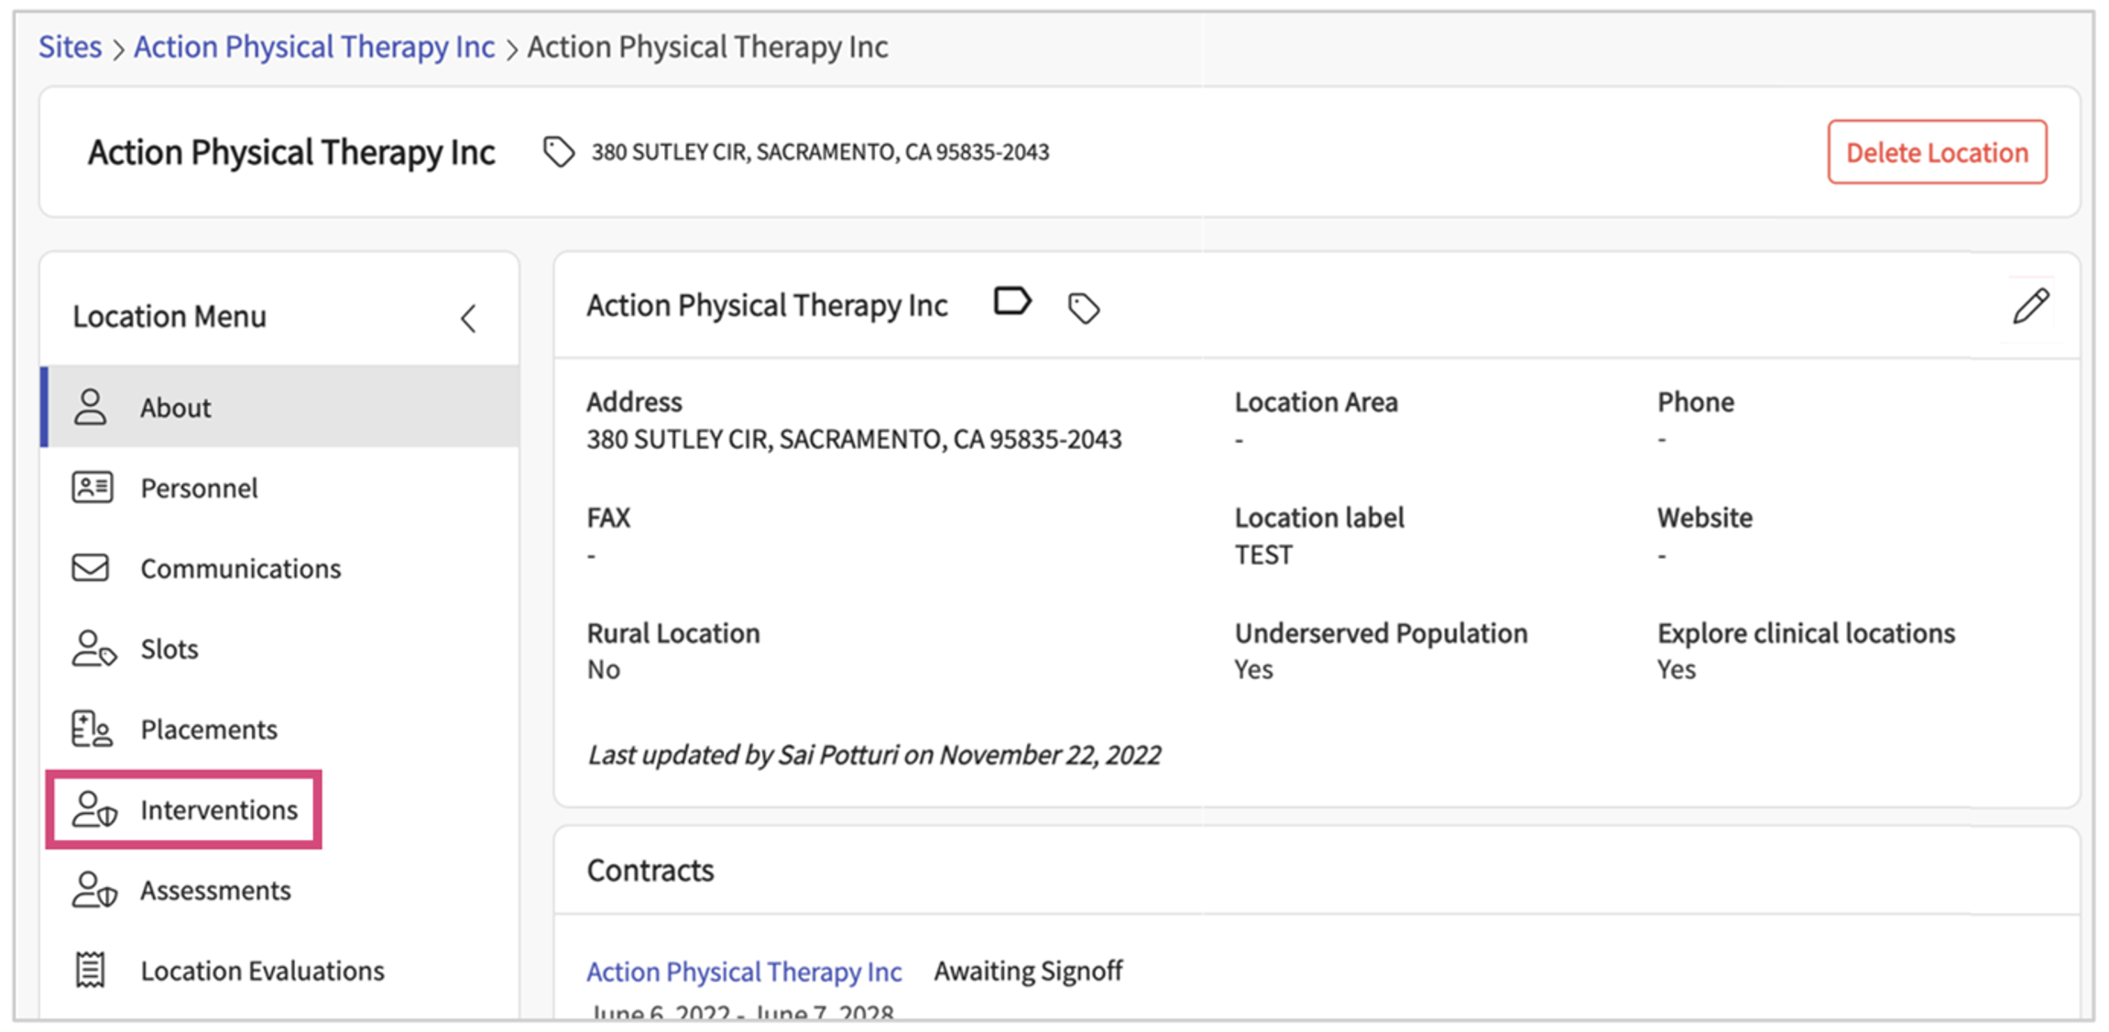
Task: Click the Personnel ID card icon
Action: pos(92,488)
